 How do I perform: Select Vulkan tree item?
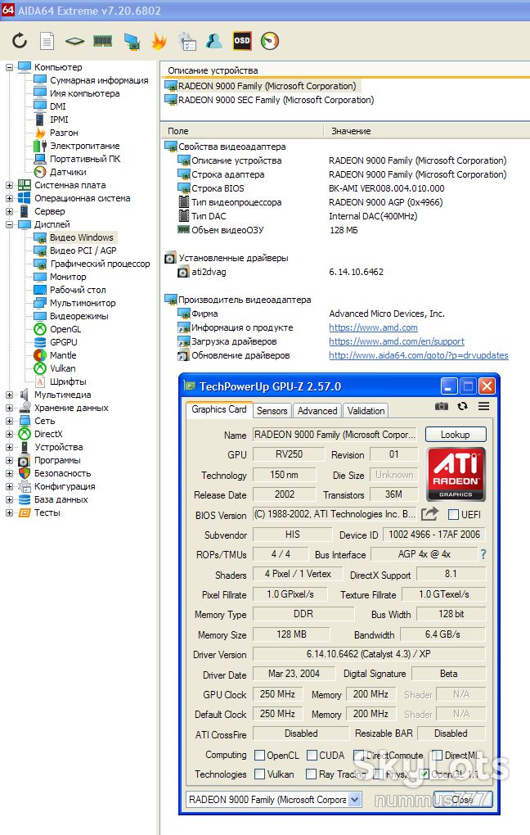click(62, 368)
